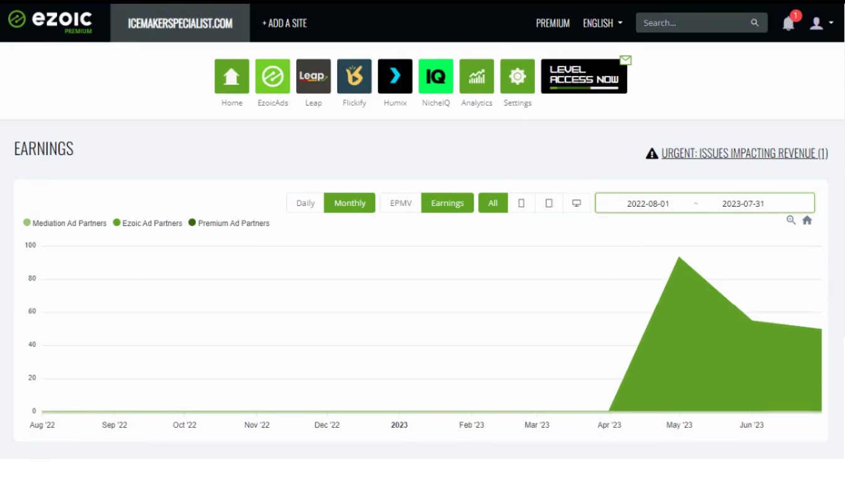Open the EzoicAds app icon

pos(272,77)
